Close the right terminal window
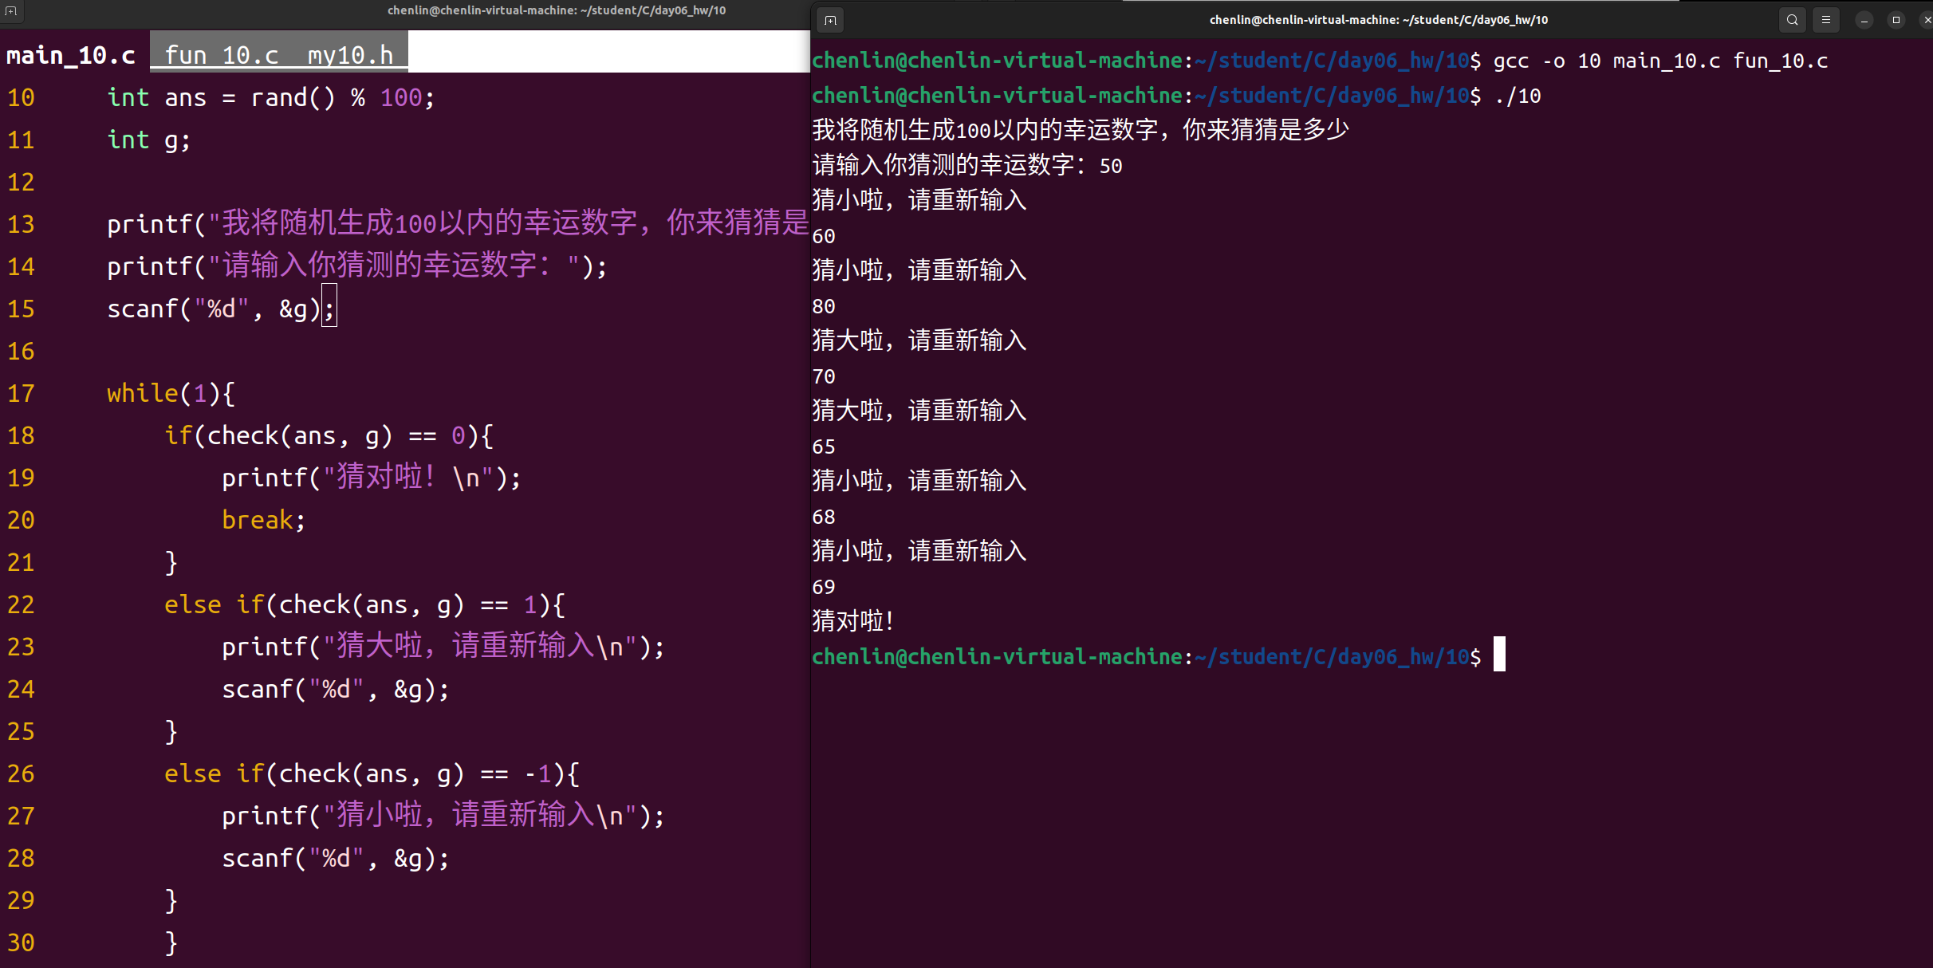 point(1927,21)
